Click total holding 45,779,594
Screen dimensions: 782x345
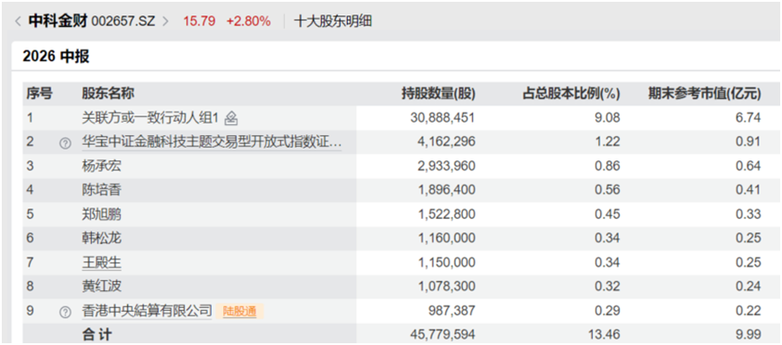pos(443,334)
